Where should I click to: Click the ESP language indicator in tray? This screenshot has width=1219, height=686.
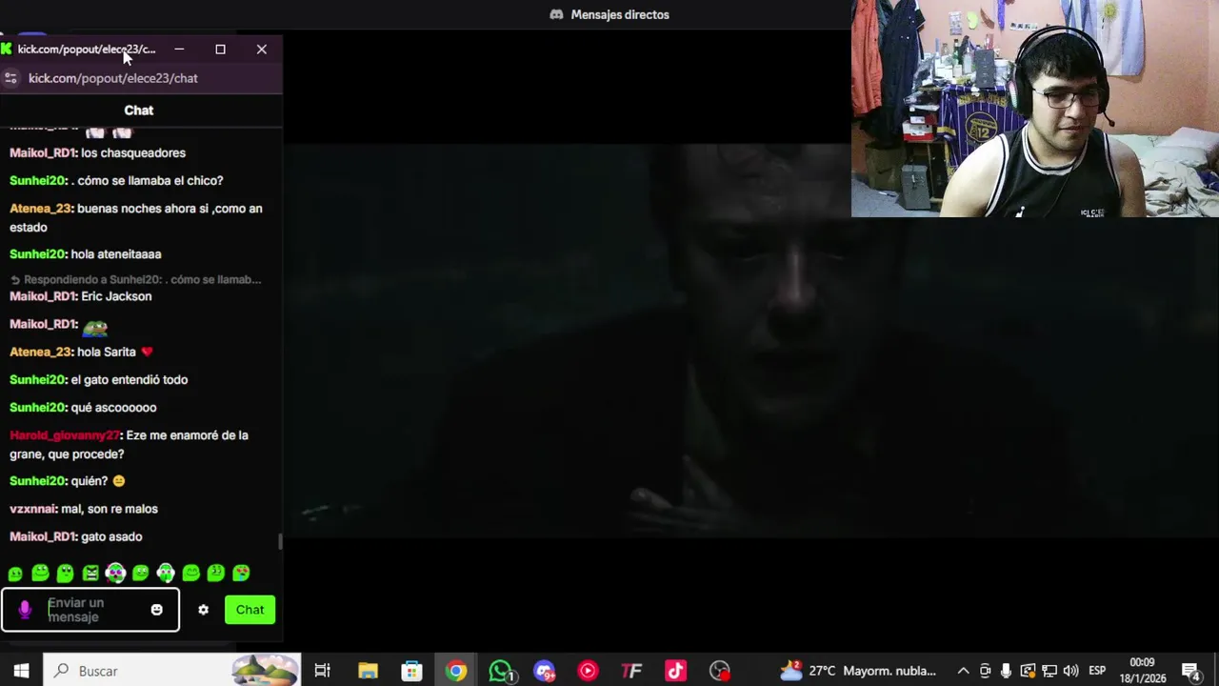click(1097, 671)
